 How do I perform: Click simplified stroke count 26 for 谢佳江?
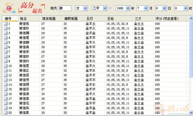click(x=43, y=70)
